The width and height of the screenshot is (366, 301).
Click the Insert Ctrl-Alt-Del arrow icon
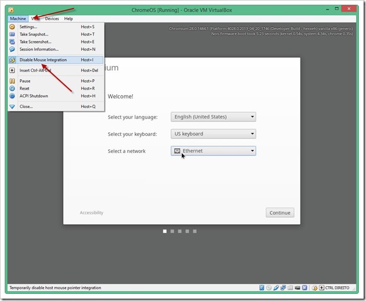(x=12, y=70)
